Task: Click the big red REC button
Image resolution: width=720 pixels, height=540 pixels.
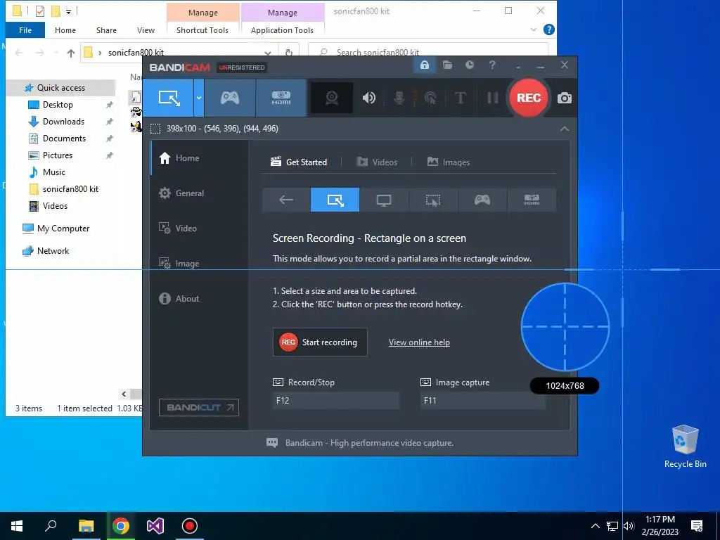Action: (529, 98)
